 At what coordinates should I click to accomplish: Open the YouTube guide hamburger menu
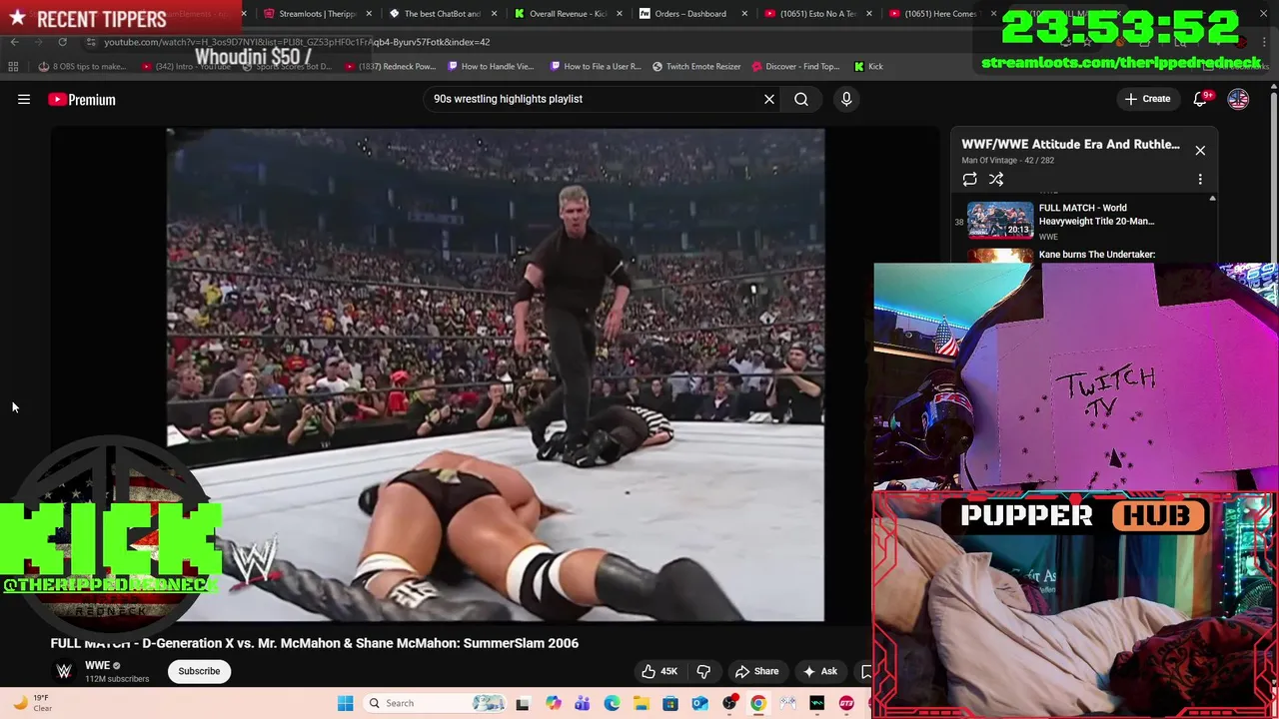(x=24, y=99)
